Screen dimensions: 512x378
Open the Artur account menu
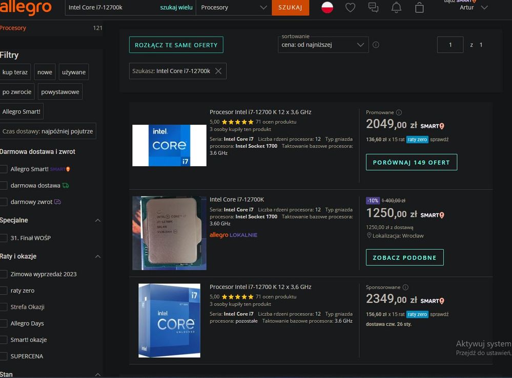[474, 8]
